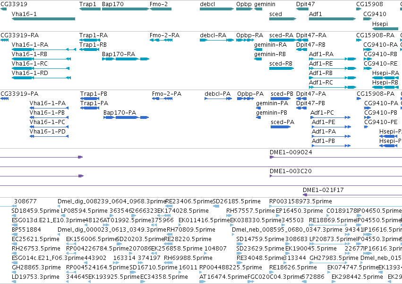Click transcript Vha16-1-RC
This screenshot has height=284, width=402.
point(41,68)
